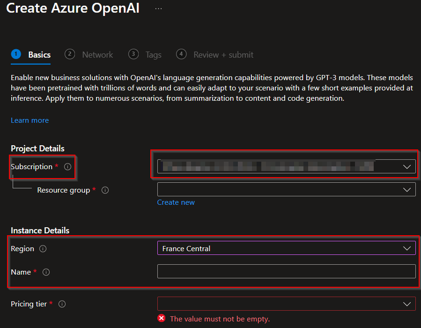Click the Pricing tier info icon
The width and height of the screenshot is (421, 328).
(x=62, y=304)
